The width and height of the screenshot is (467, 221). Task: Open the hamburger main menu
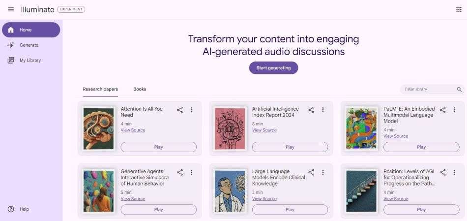(11, 9)
